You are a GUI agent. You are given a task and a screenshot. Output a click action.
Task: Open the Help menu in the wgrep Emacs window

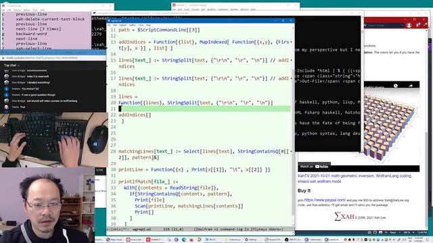click(148, 25)
